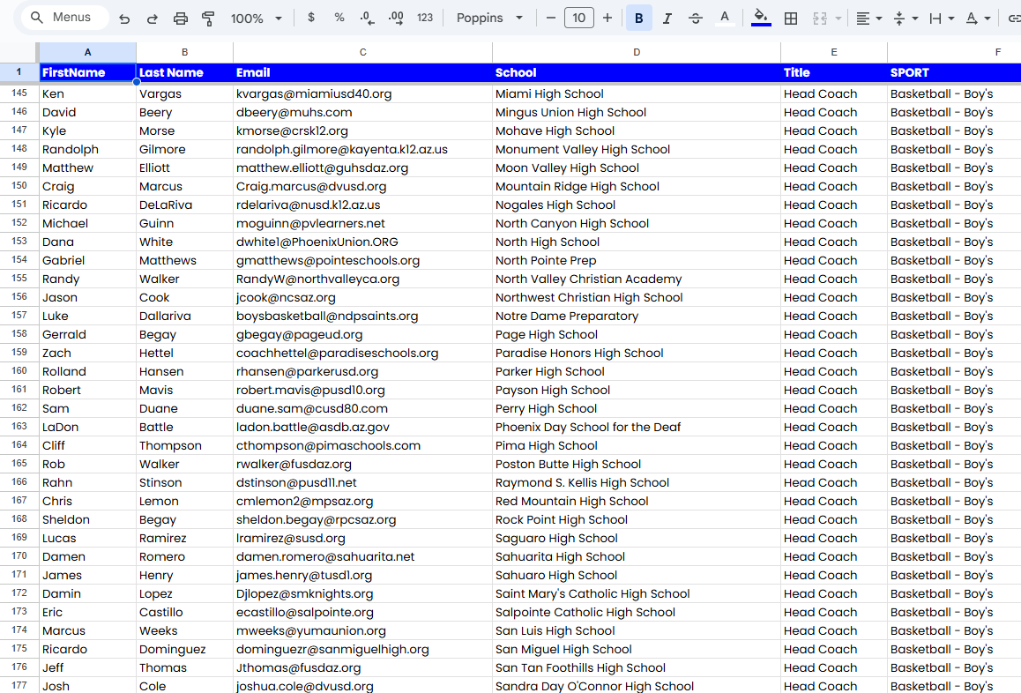Open the horizontal align dropdown

[x=868, y=19]
